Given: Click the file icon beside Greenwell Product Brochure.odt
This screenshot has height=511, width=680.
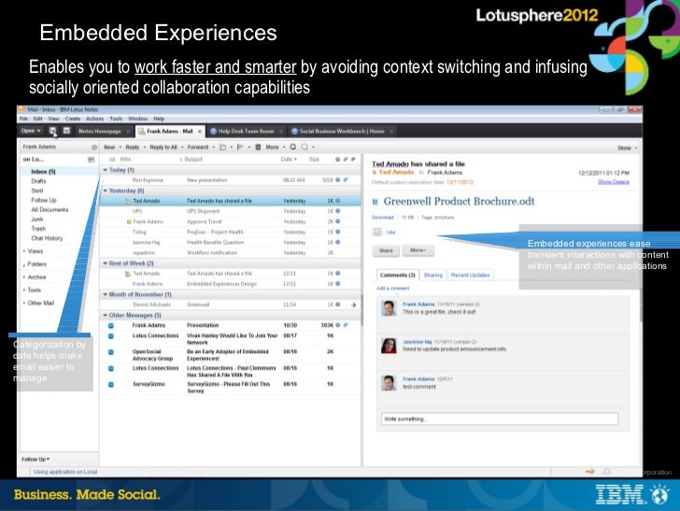Looking at the screenshot, I should tap(375, 201).
